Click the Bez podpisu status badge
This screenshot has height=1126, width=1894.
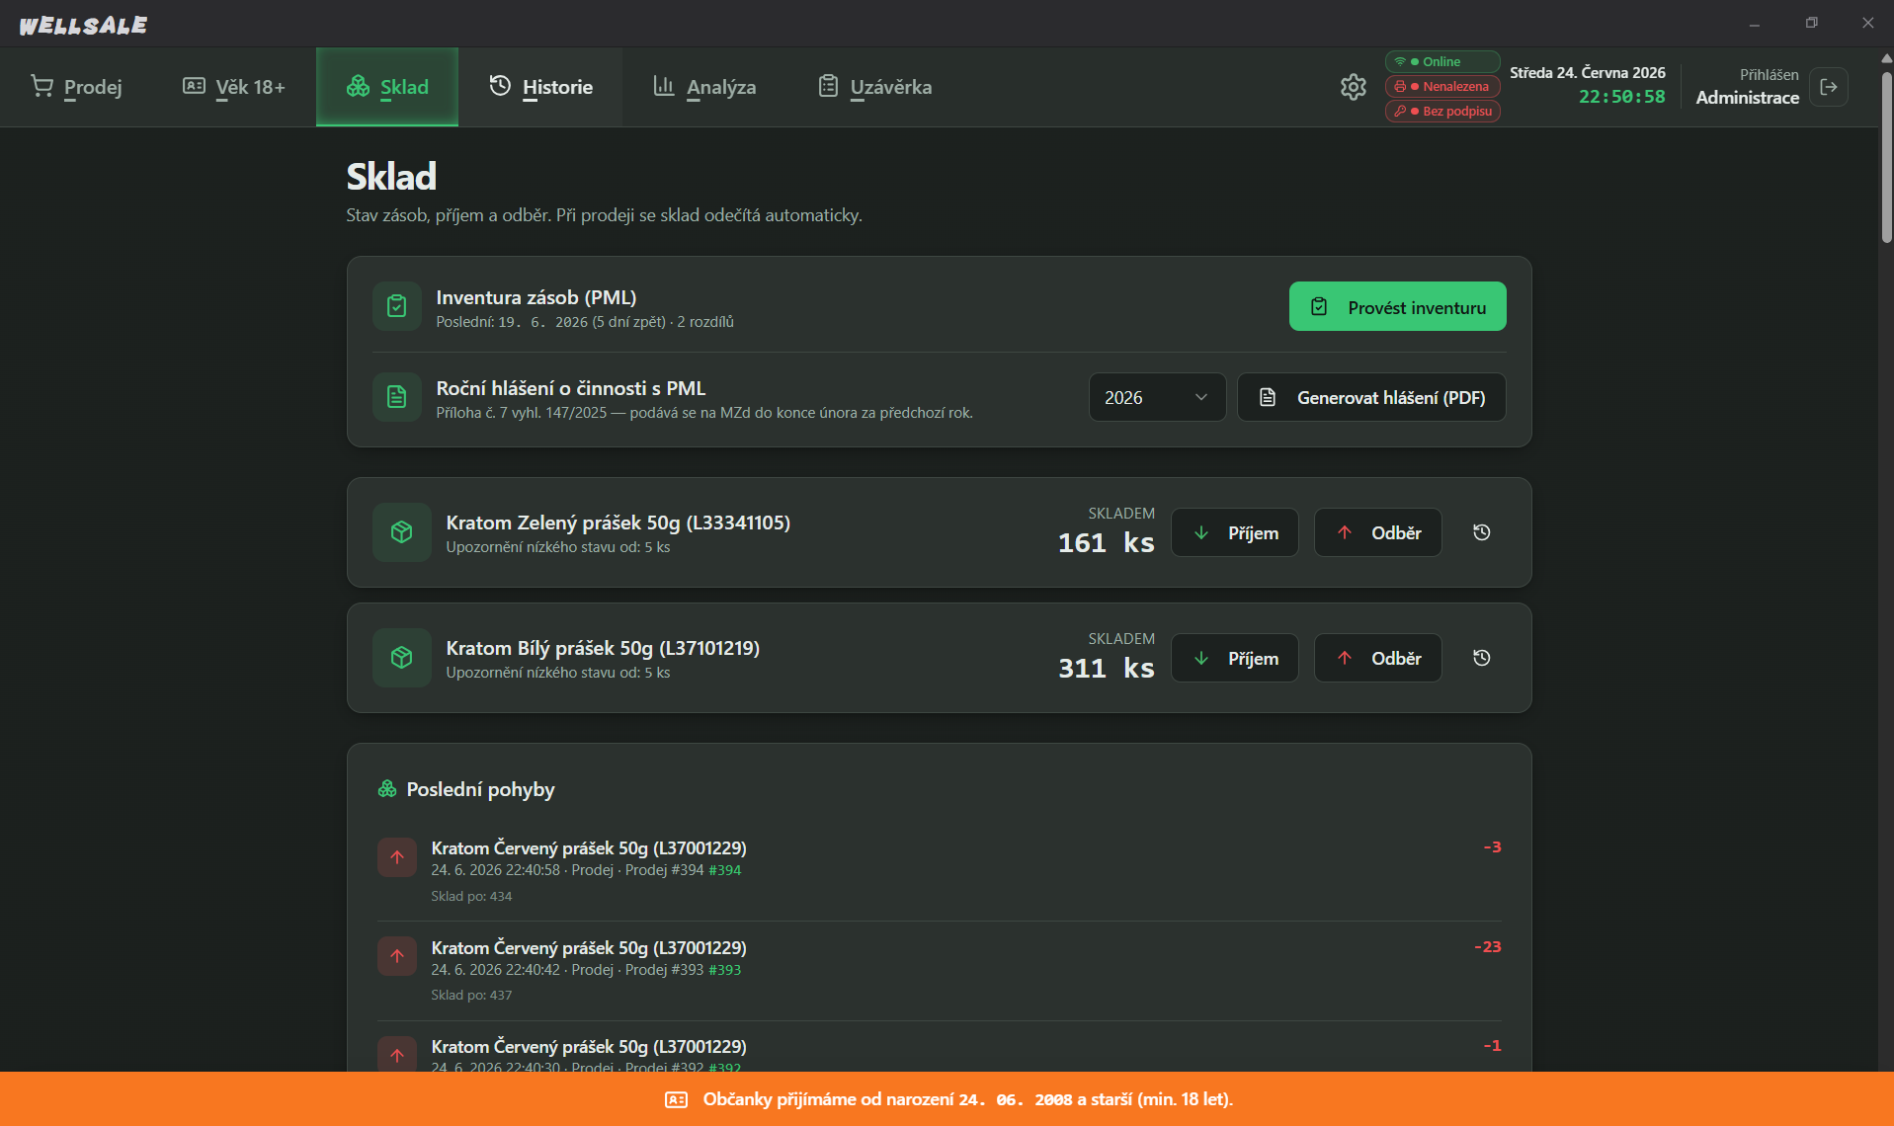[x=1442, y=111]
